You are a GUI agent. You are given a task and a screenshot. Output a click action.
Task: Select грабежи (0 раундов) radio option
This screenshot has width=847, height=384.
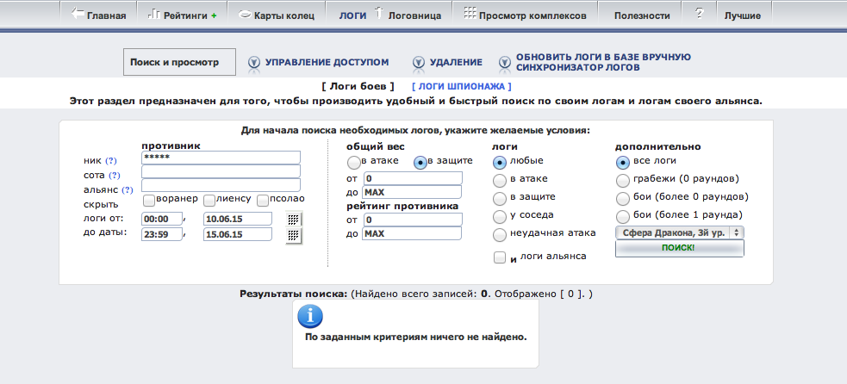(x=623, y=180)
